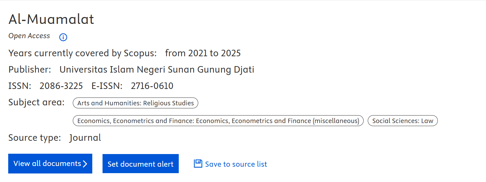Image resolution: width=486 pixels, height=182 pixels.
Task: Open the Save to source list link
Action: point(236,164)
